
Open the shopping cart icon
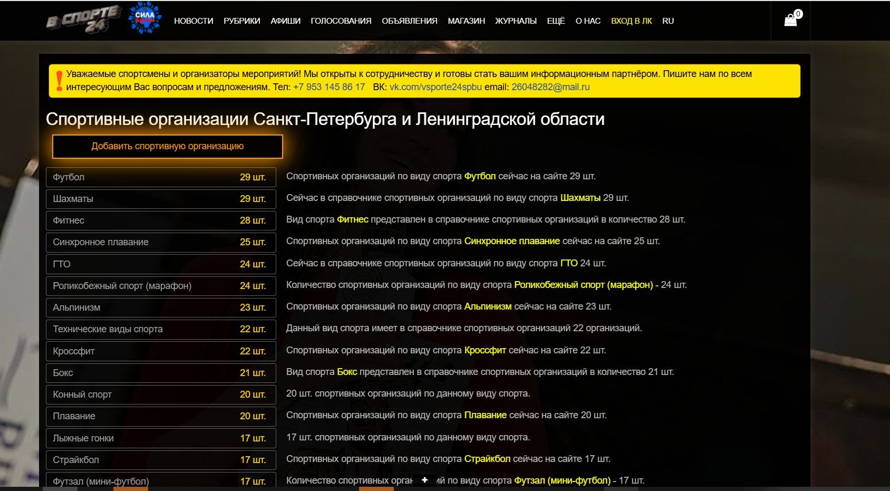point(790,20)
